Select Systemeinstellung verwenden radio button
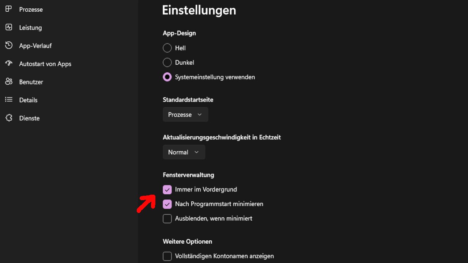This screenshot has width=468, height=263. (167, 77)
